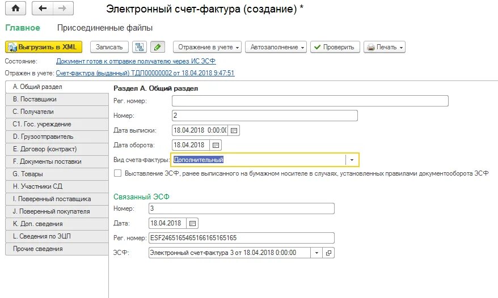
Task: Expand Автозаполнение dropdown
Action: 276,47
